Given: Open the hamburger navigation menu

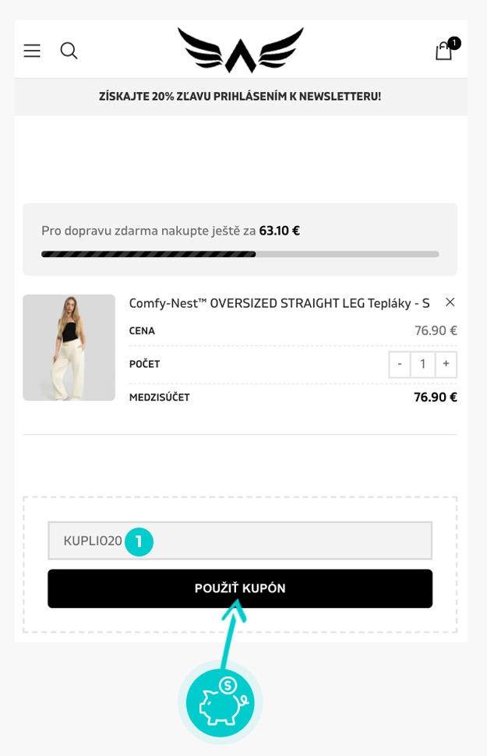Looking at the screenshot, I should pos(31,51).
